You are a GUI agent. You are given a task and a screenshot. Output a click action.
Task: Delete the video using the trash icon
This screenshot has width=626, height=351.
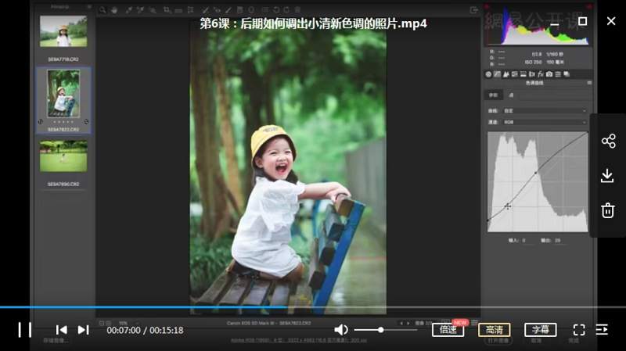pos(608,210)
